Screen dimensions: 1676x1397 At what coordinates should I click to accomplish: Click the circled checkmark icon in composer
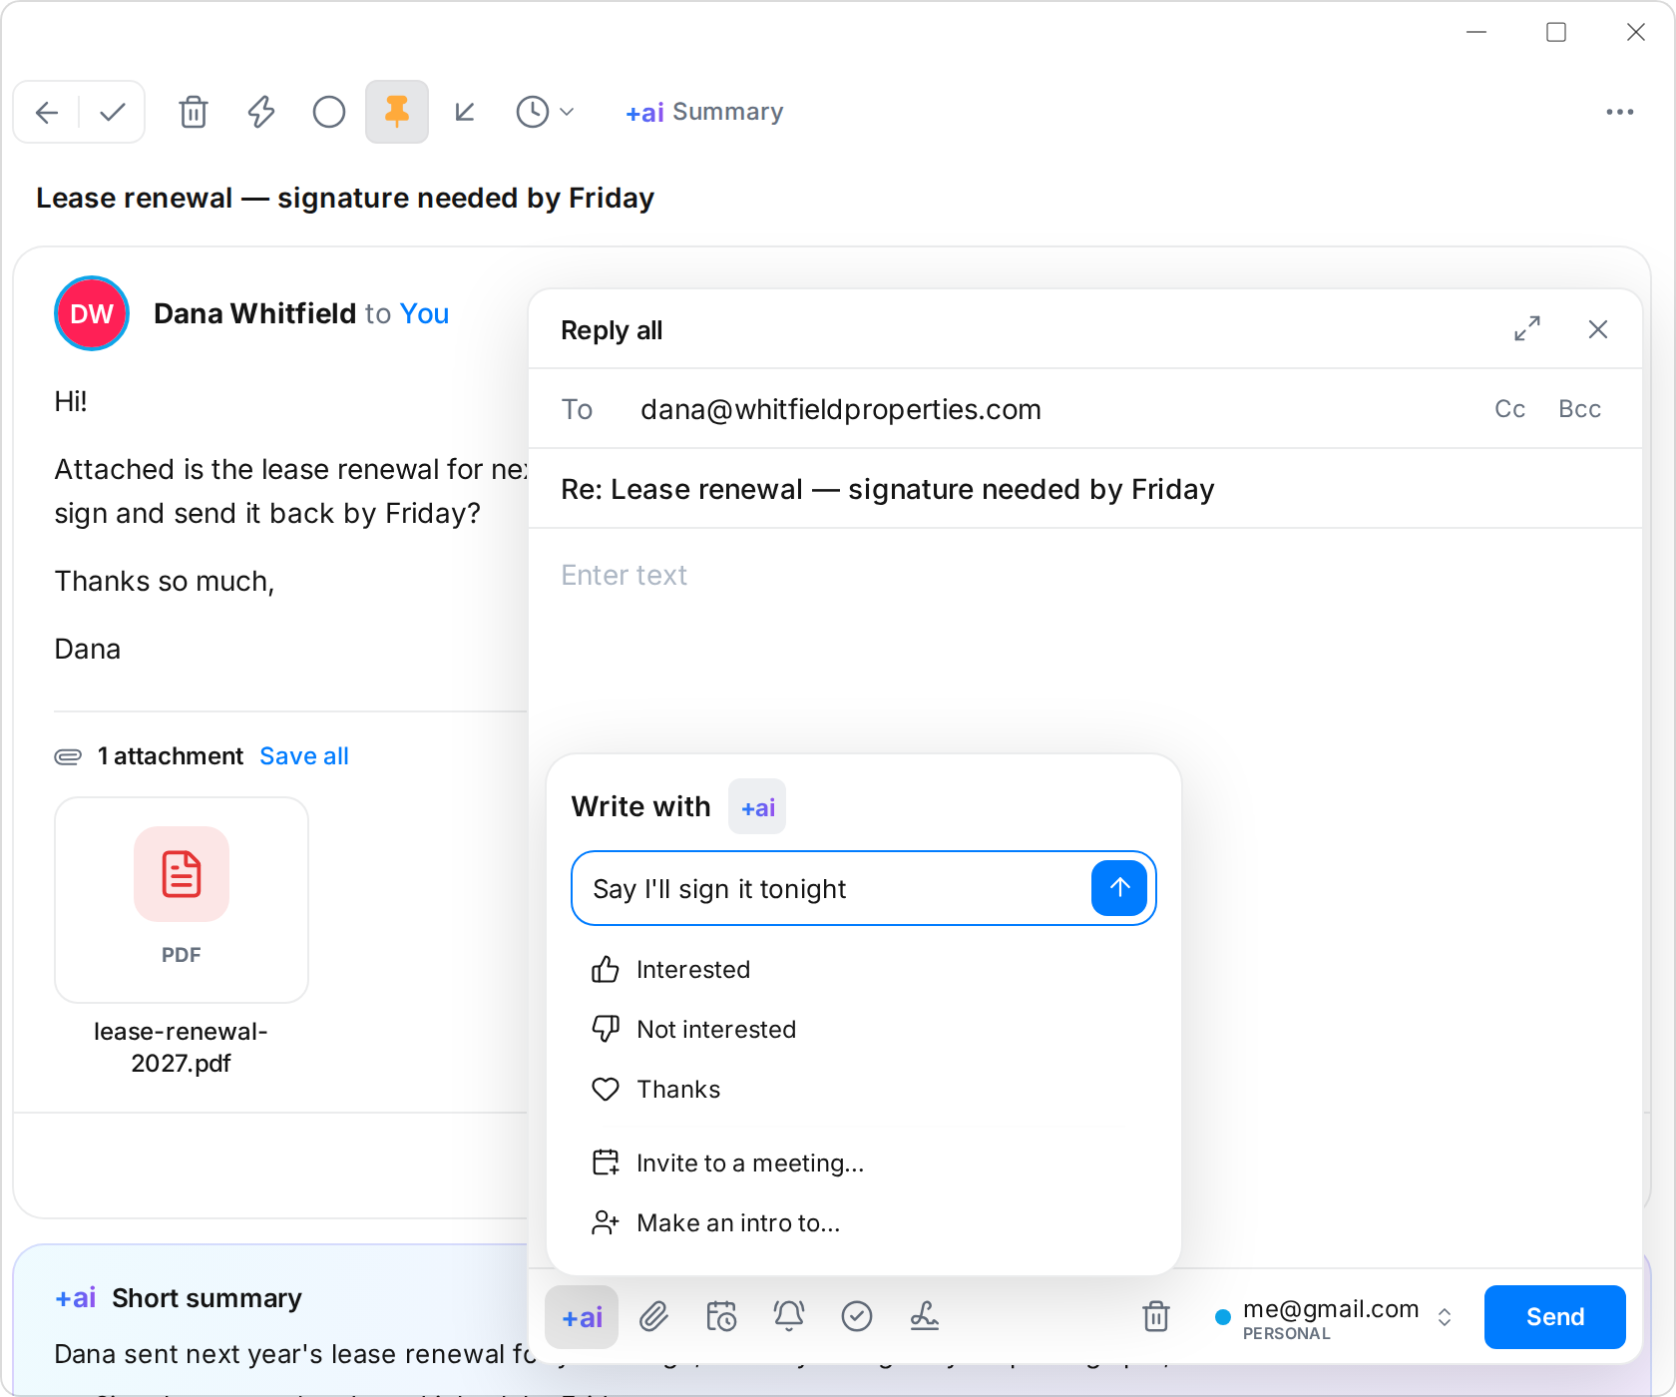point(857,1317)
